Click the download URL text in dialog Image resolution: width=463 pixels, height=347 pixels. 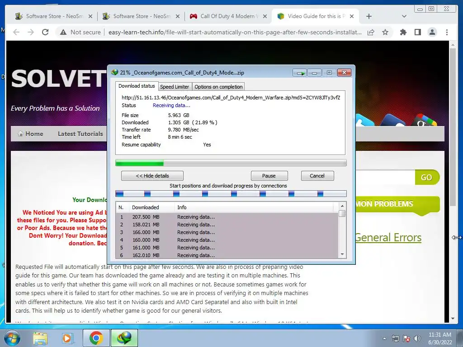point(231,98)
